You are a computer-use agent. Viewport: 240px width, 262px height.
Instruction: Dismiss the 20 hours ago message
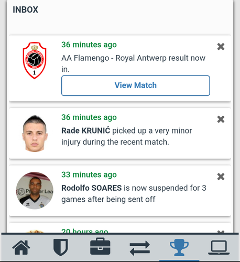[221, 232]
